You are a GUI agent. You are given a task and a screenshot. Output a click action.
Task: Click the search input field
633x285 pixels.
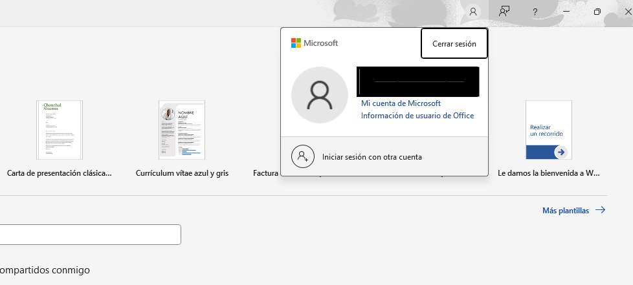point(90,235)
